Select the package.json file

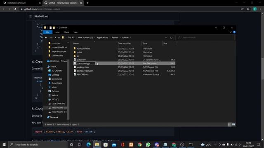(82, 67)
